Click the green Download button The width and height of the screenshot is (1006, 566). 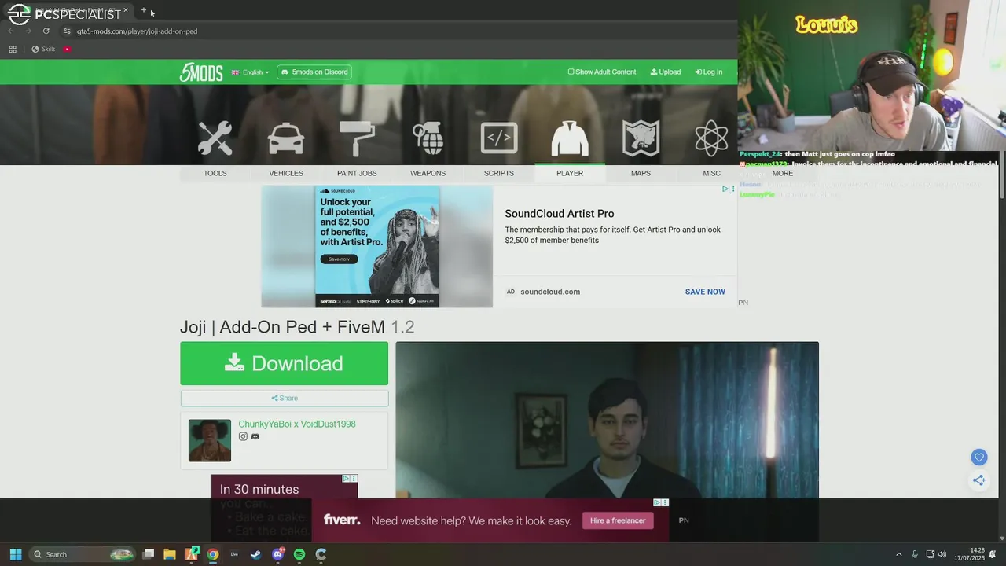[x=284, y=363]
